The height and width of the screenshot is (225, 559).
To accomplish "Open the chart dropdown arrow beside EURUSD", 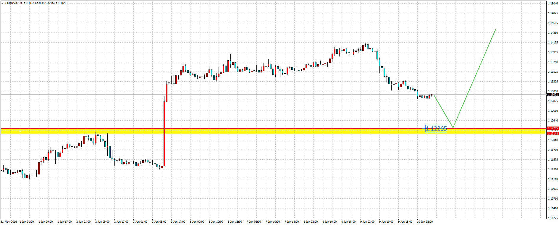I will 3,3.
